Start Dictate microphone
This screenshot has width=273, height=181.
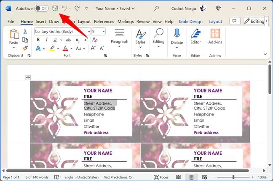(177, 38)
